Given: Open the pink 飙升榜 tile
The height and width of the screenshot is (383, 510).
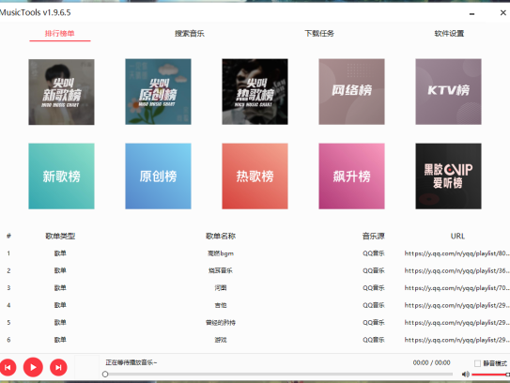Looking at the screenshot, I should click(351, 176).
